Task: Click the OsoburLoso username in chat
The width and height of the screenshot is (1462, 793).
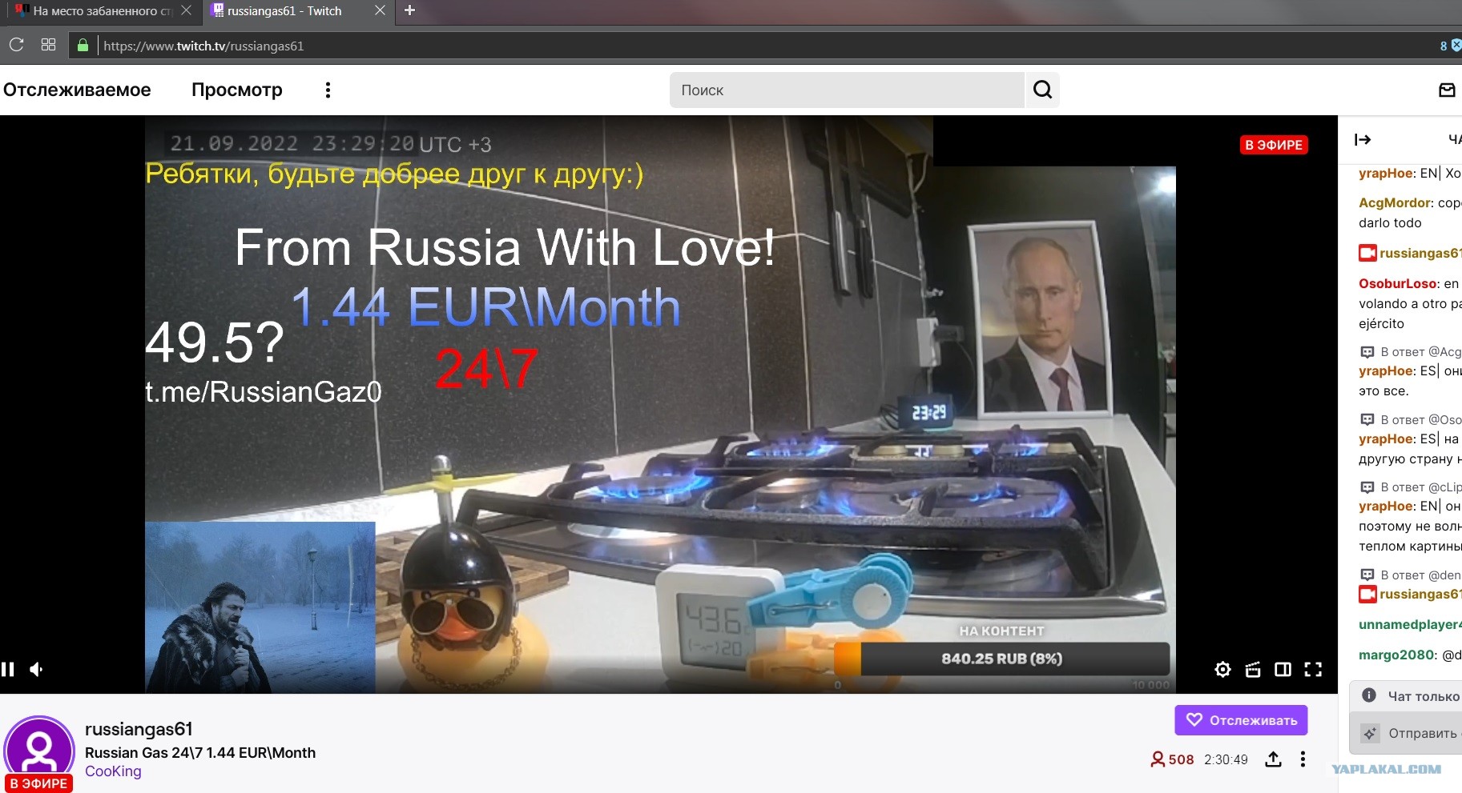Action: (1398, 283)
